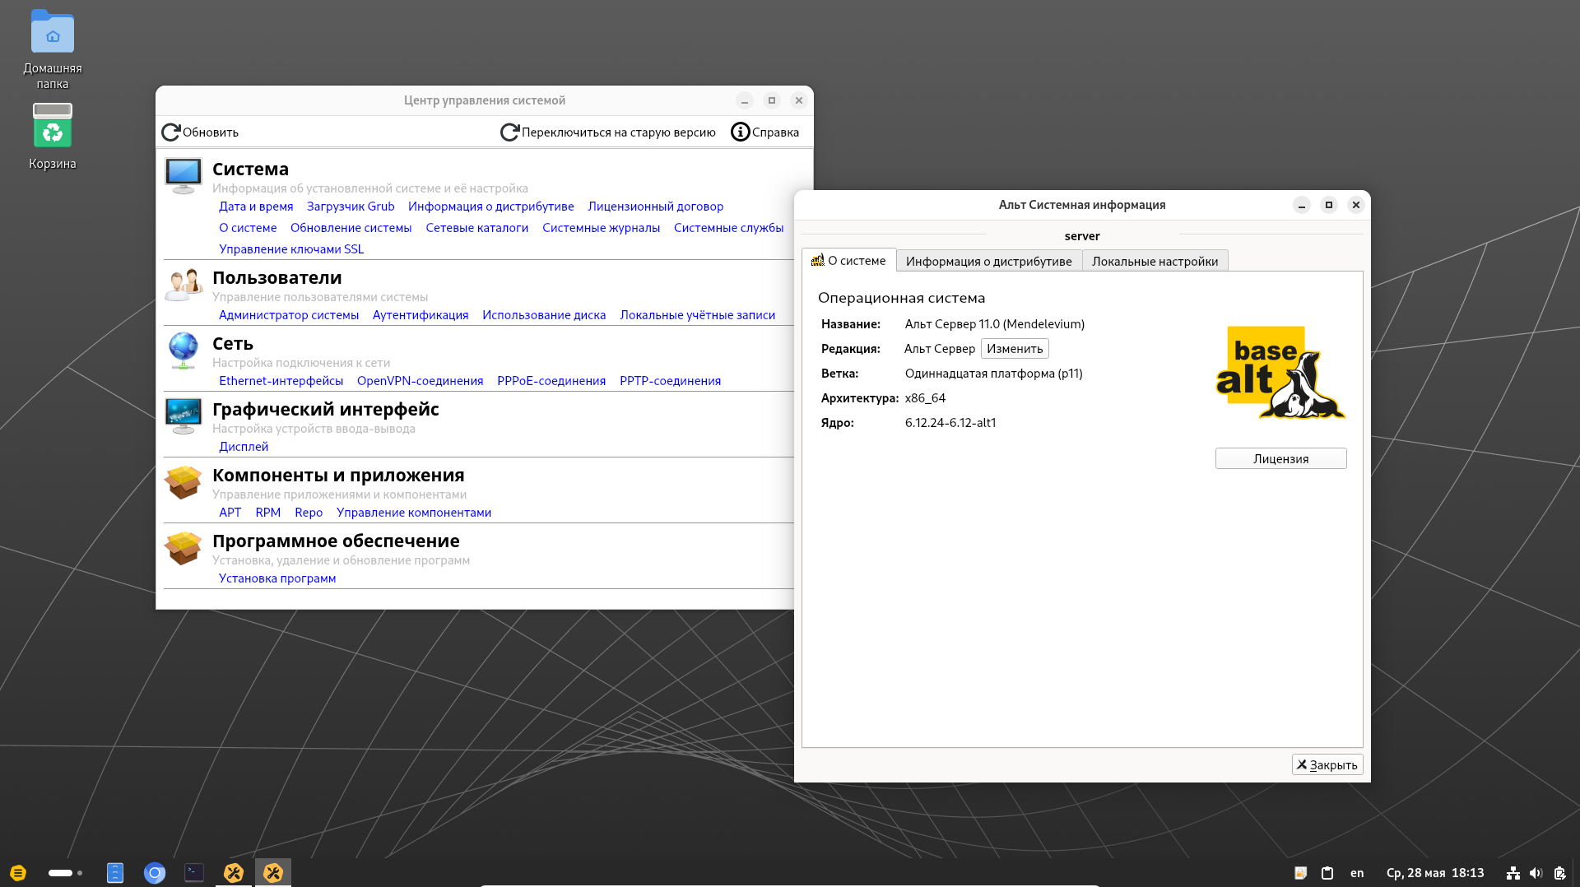Open the notes tray icon

pos(1301,873)
